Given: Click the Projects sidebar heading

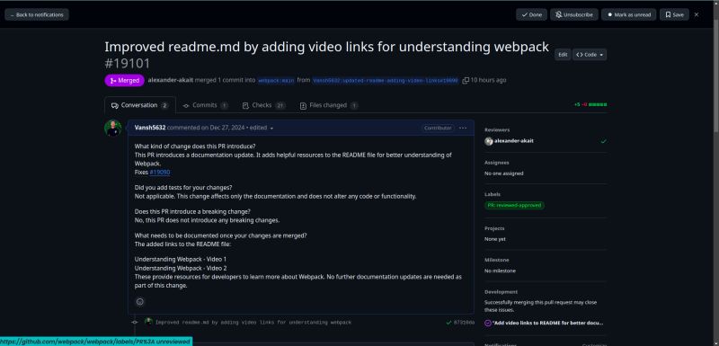Looking at the screenshot, I should (494, 228).
